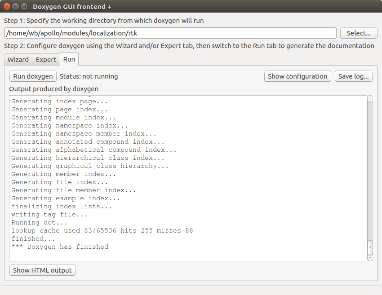Viewport: 382px width, 295px height.
Task: Click 'Generating graphical class hierarchy...' line
Action: (89, 166)
